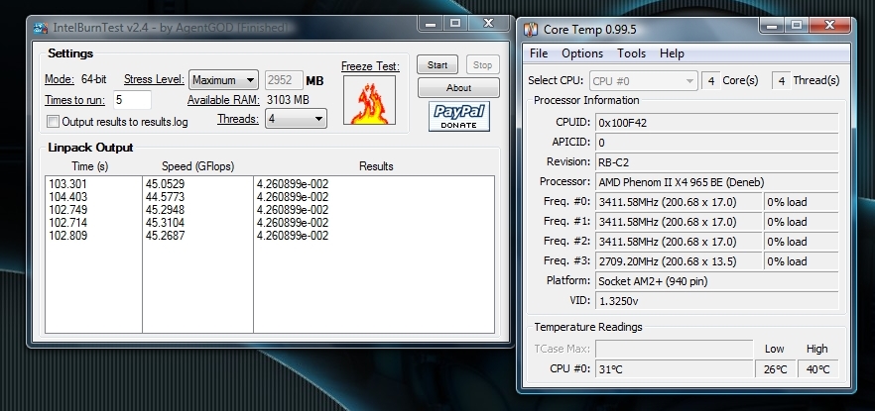Select the time value 102.714
The height and width of the screenshot is (411, 875).
(67, 223)
